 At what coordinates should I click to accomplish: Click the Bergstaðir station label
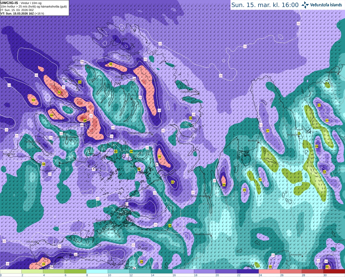click(x=293, y=134)
